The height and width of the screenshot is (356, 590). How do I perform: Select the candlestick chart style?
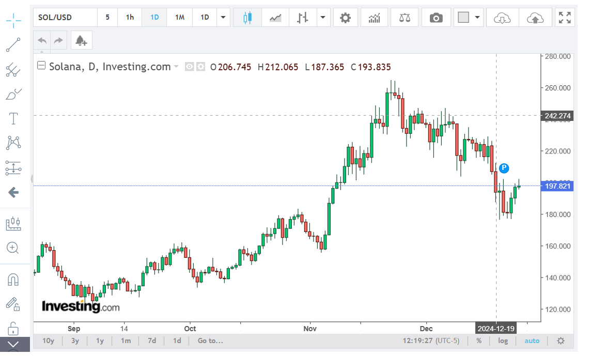click(247, 18)
